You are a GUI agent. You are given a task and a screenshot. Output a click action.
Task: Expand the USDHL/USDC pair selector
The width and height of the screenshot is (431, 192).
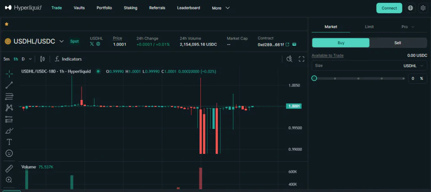coord(61,41)
